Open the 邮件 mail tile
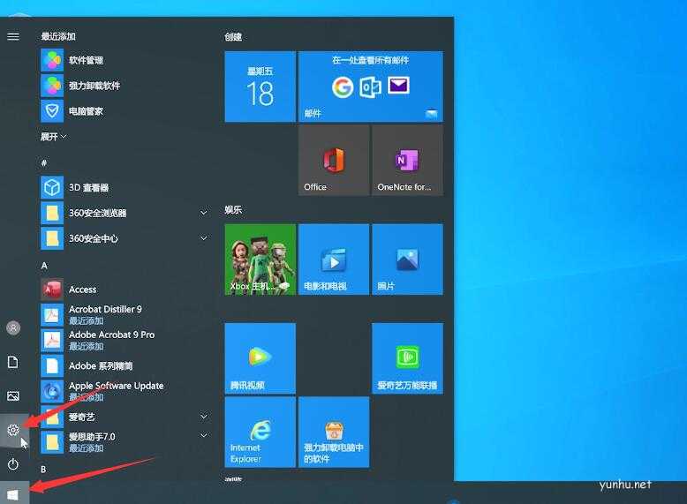The image size is (687, 504). pos(371,87)
